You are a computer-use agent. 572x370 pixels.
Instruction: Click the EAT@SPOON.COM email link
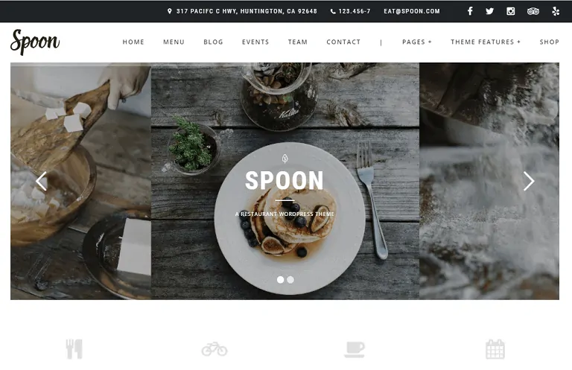tap(412, 11)
